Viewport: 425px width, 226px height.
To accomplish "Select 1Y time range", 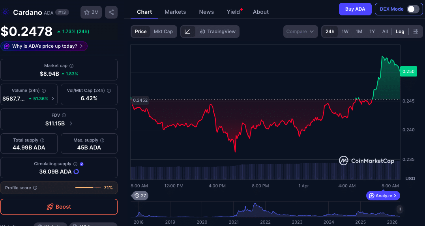I will click(x=372, y=32).
